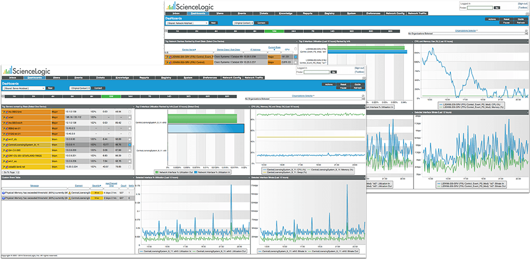Click wrench icon in the 10.20.0.224 row
Screen dimensions: 530x259
(4, 167)
